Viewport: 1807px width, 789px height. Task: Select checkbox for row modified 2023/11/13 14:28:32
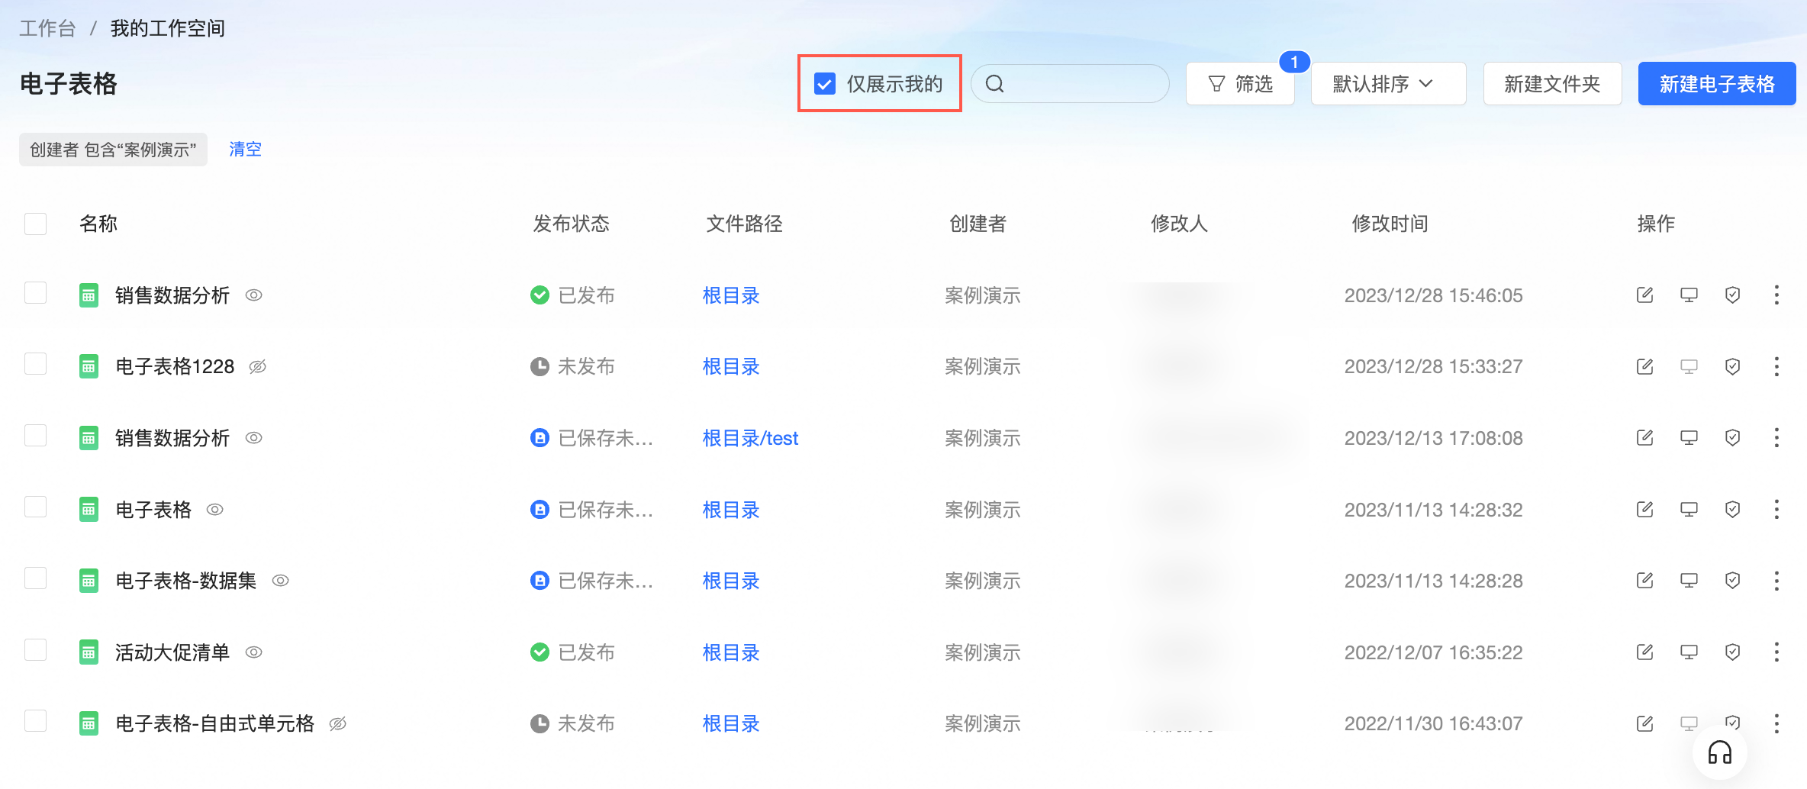coord(36,507)
